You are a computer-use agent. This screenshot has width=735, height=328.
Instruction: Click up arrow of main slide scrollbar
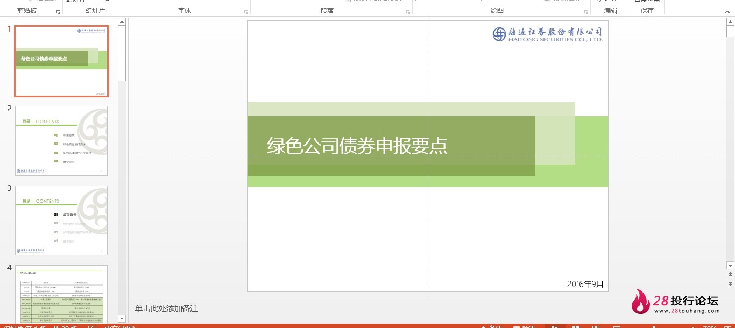(730, 22)
